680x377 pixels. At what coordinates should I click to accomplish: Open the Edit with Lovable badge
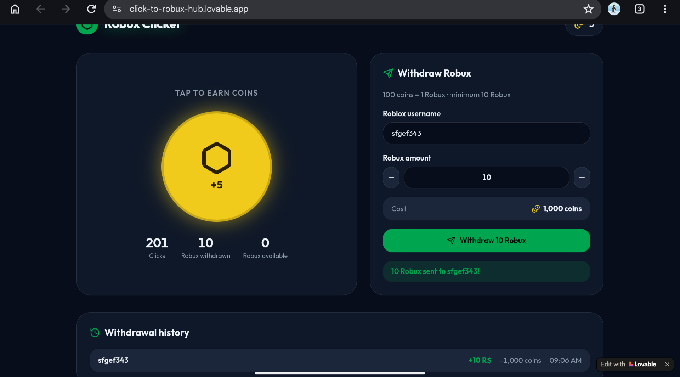pos(629,364)
